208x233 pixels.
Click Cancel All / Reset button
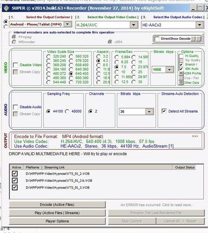click(180, 221)
